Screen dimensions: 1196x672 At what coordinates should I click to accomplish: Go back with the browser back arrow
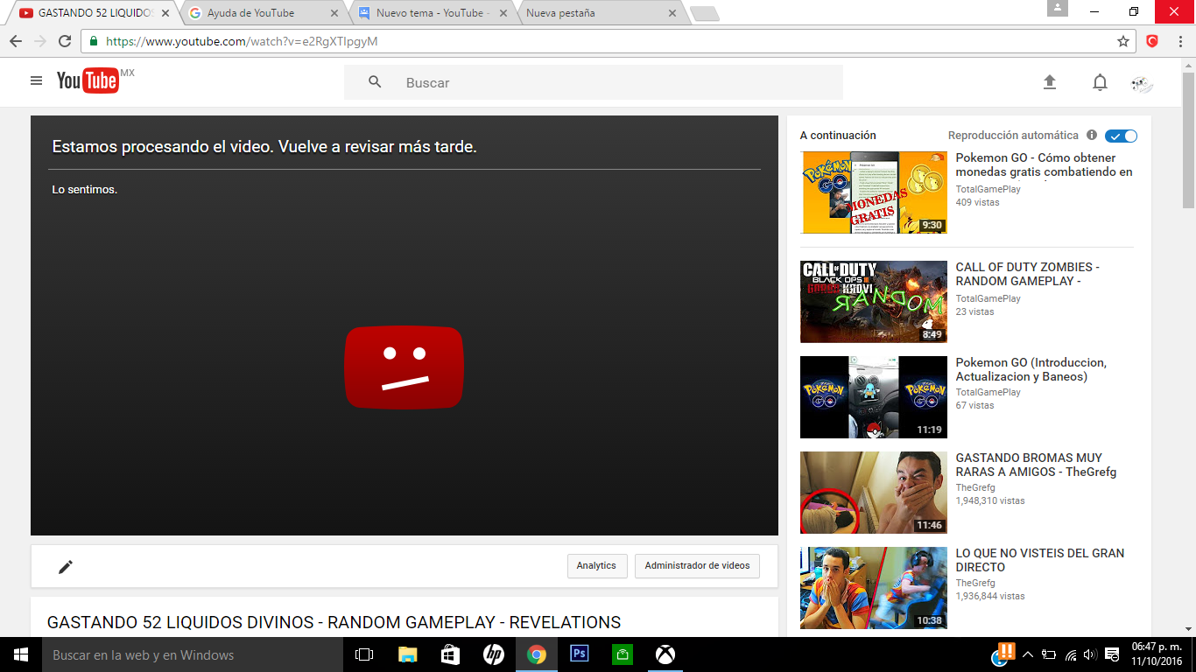16,41
